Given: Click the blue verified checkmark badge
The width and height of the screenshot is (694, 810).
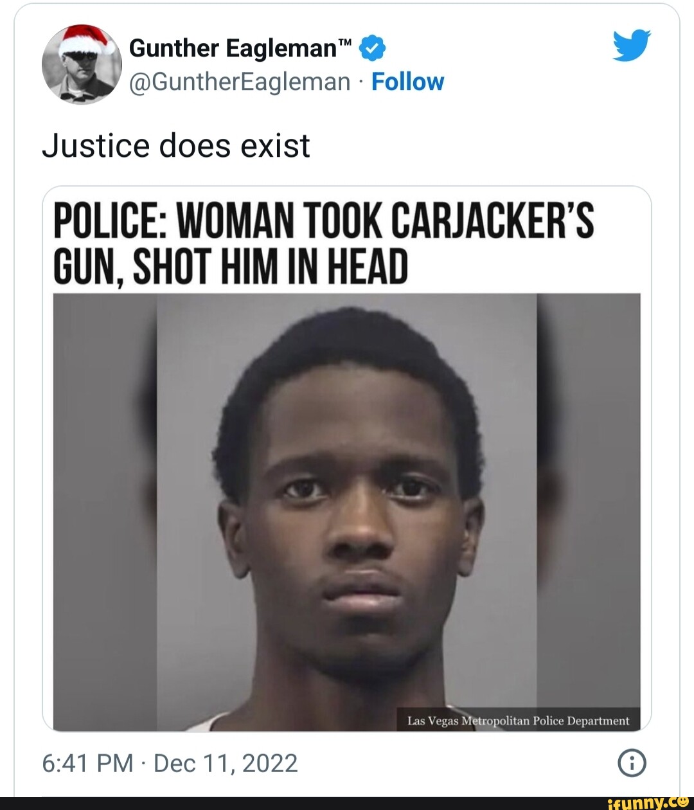Looking at the screenshot, I should 373,48.
